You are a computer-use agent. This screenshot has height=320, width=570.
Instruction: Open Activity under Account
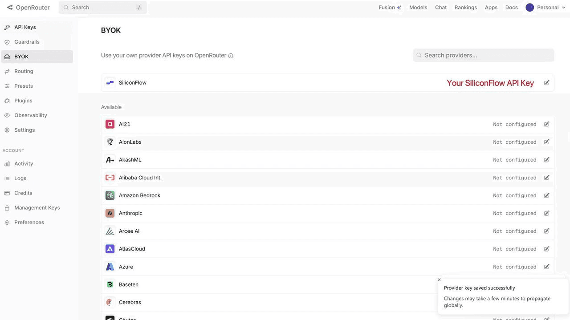[37, 164]
